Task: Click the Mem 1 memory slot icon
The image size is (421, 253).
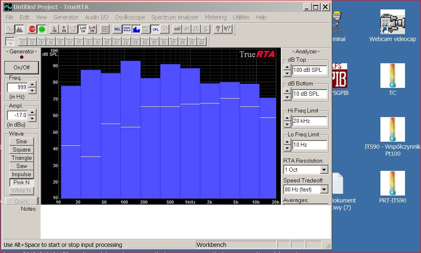Action: [x=23, y=41]
